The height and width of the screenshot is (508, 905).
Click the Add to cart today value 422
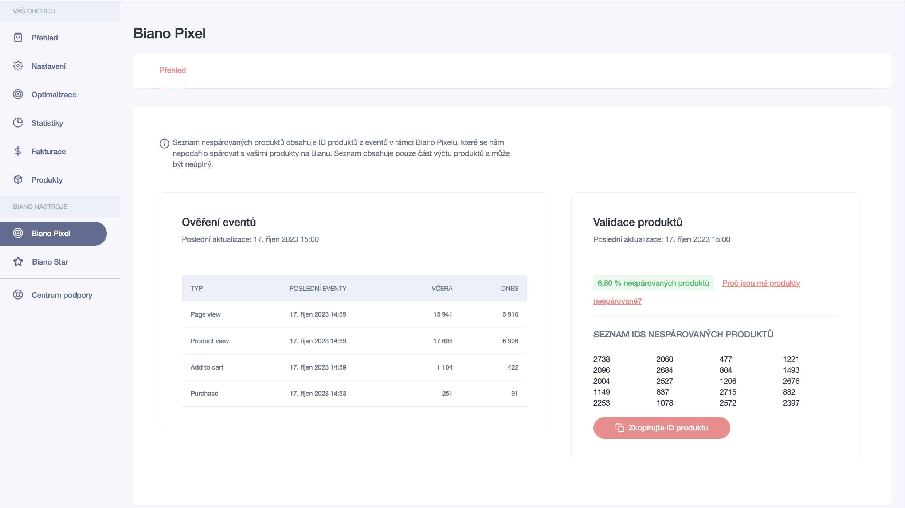click(x=513, y=367)
